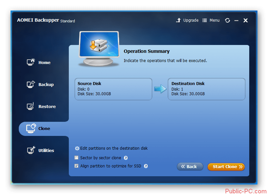Click the Home monitor icon in sidebar

[31, 62]
